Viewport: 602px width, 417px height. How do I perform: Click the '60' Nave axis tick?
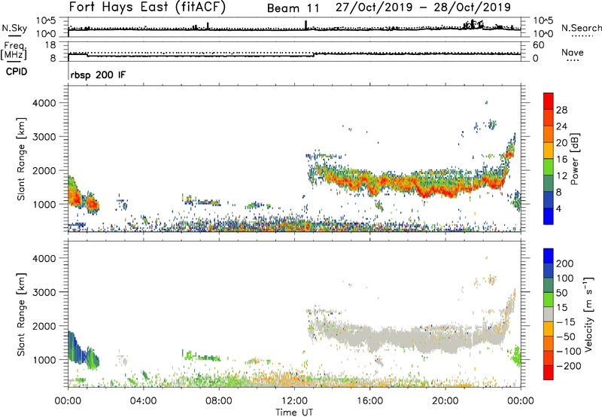[538, 45]
